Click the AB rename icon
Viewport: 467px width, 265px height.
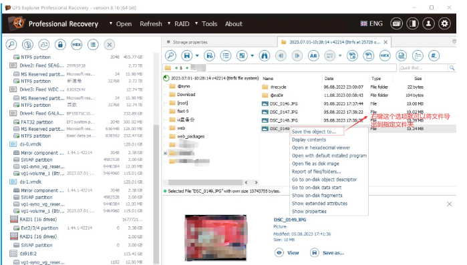pyautogui.click(x=313, y=55)
